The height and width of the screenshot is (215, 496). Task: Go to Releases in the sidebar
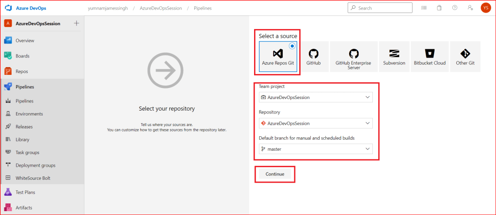coord(24,127)
